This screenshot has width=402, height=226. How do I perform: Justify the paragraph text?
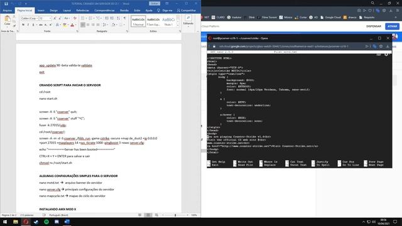[98, 25]
